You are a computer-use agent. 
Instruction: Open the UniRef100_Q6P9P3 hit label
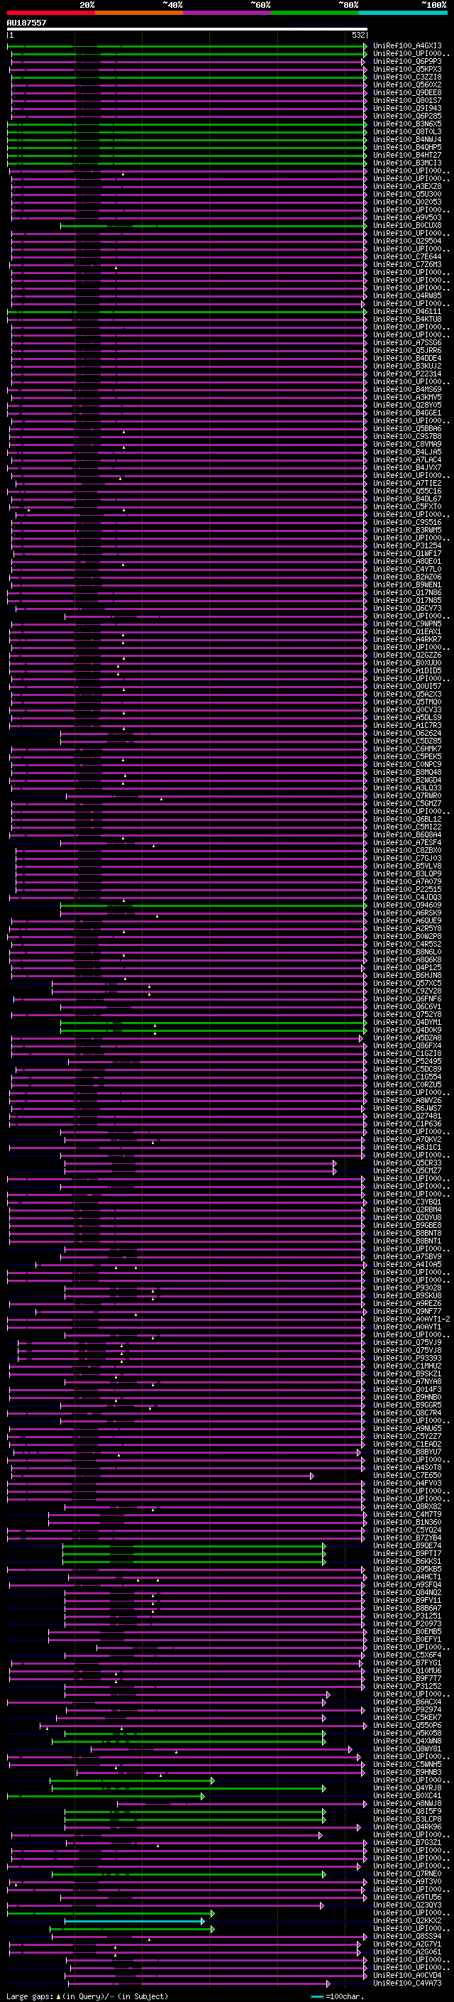[x=407, y=61]
